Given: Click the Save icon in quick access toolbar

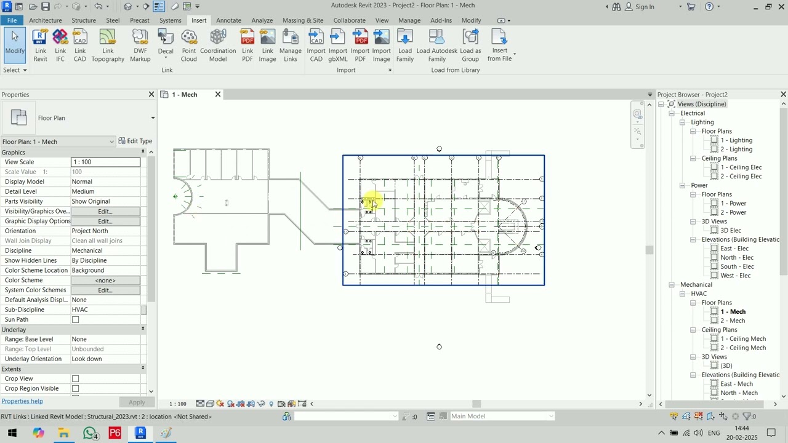Looking at the screenshot, I should point(46,7).
